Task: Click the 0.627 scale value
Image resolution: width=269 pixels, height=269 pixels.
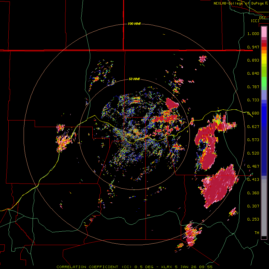Action: [253, 127]
